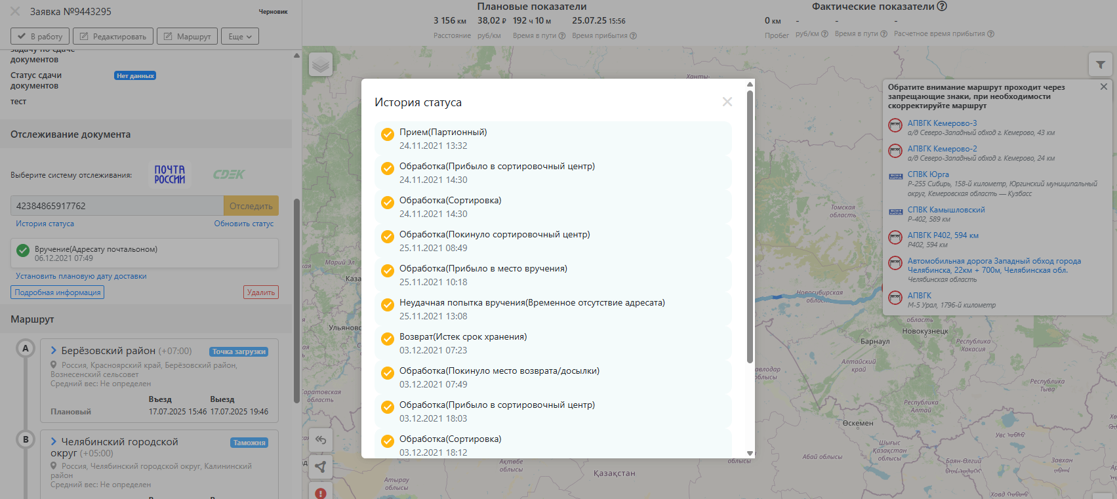Click the red warning icon on map
Screen dimensions: 1117x499
321,492
